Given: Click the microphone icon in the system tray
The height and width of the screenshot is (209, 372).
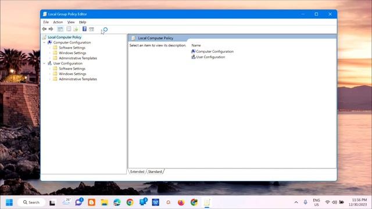Looking at the screenshot, I should (x=305, y=203).
